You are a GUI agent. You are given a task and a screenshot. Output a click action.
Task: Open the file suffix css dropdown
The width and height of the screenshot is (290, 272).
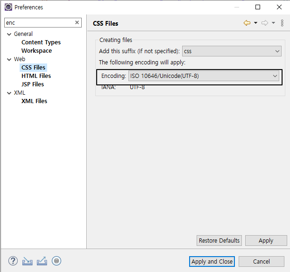coord(232,51)
